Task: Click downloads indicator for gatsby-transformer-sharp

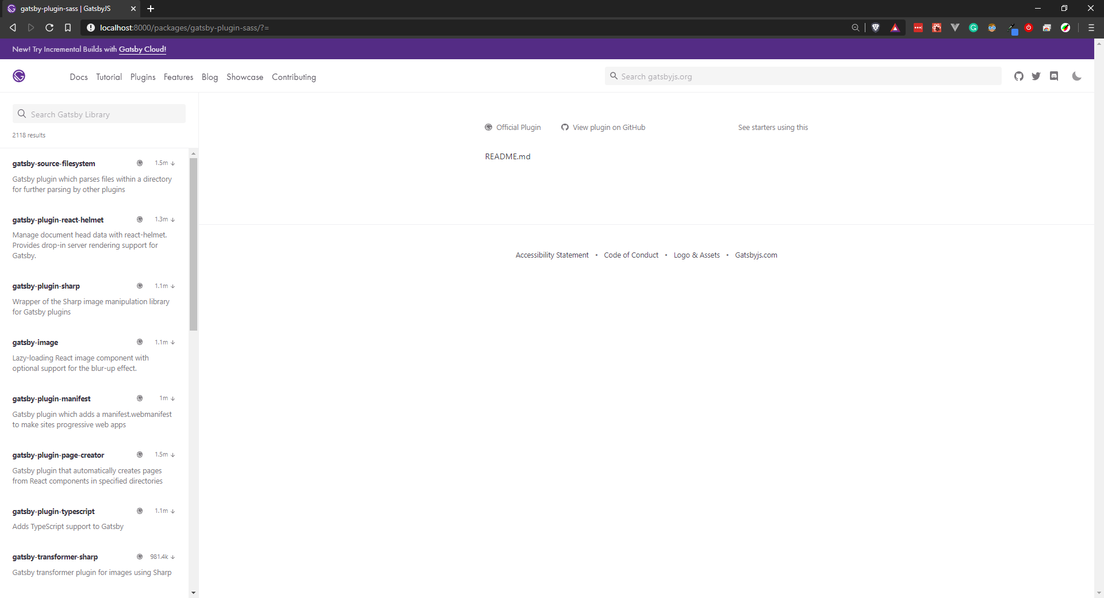Action: click(x=173, y=557)
